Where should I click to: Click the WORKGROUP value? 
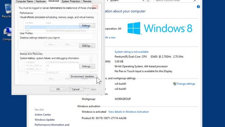(123, 99)
